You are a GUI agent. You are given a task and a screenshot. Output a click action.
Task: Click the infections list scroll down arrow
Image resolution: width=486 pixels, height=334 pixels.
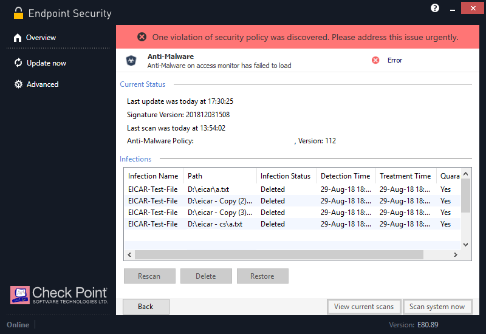click(465, 245)
